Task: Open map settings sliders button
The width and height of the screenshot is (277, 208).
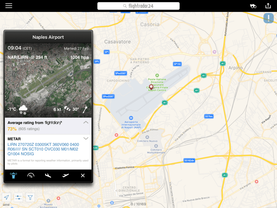Action: click(x=18, y=197)
